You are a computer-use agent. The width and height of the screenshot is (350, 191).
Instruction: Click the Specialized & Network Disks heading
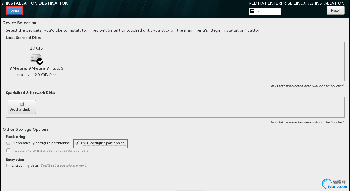30,93
